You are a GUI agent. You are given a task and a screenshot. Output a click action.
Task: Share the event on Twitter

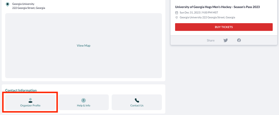coord(226,40)
